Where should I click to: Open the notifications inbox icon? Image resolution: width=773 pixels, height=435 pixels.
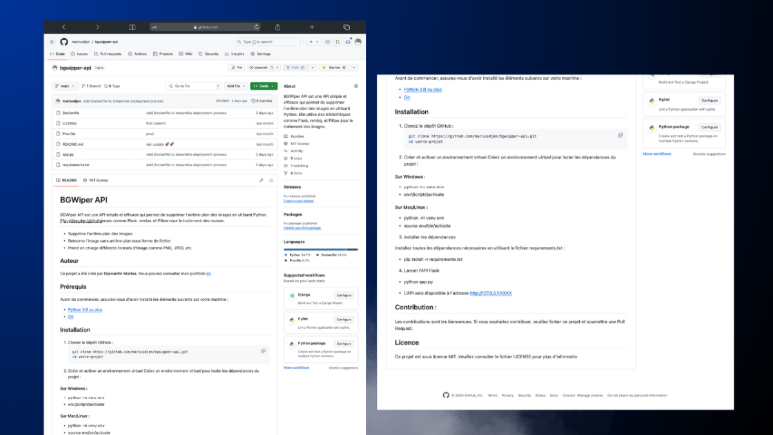click(348, 42)
